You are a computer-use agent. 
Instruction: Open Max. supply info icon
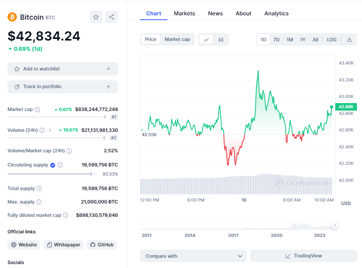[39, 202]
